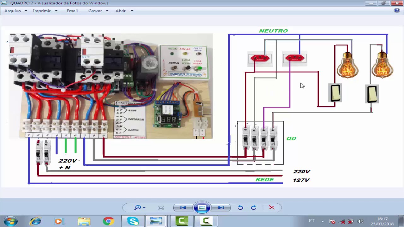
Task: Rotate the photo counterclockwise
Action: [x=241, y=207]
